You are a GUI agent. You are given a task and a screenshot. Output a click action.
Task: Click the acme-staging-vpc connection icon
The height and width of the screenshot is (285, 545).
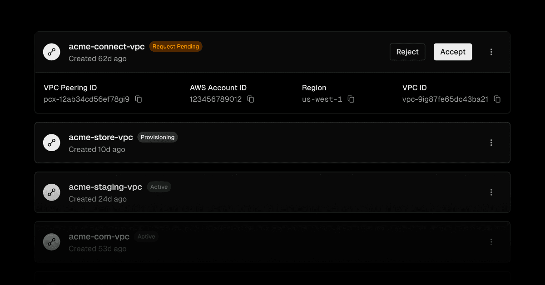[x=52, y=192]
